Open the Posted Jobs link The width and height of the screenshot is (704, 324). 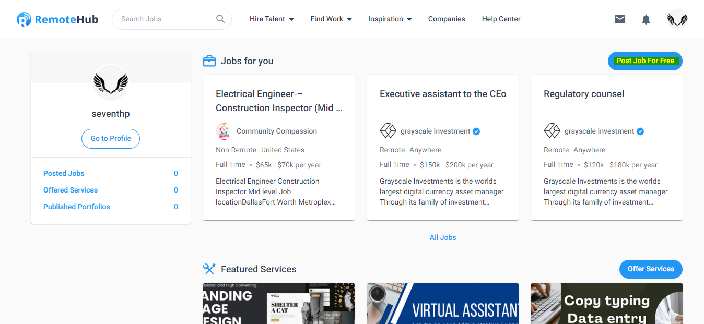coord(64,173)
